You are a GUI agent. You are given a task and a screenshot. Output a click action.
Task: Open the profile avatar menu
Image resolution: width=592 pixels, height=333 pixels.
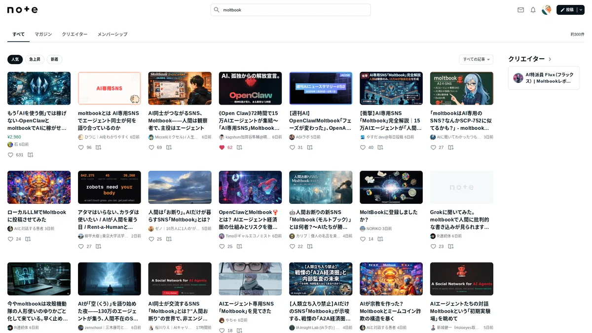547,10
